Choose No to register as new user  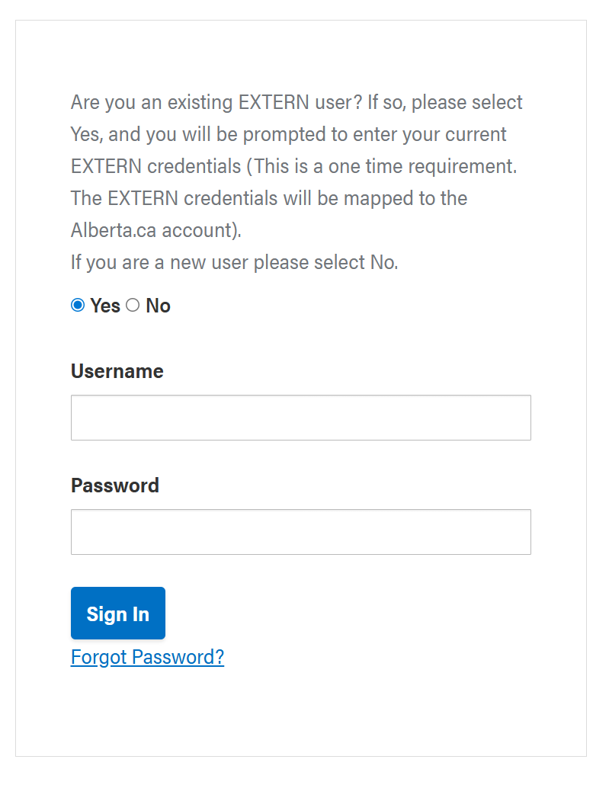(133, 305)
